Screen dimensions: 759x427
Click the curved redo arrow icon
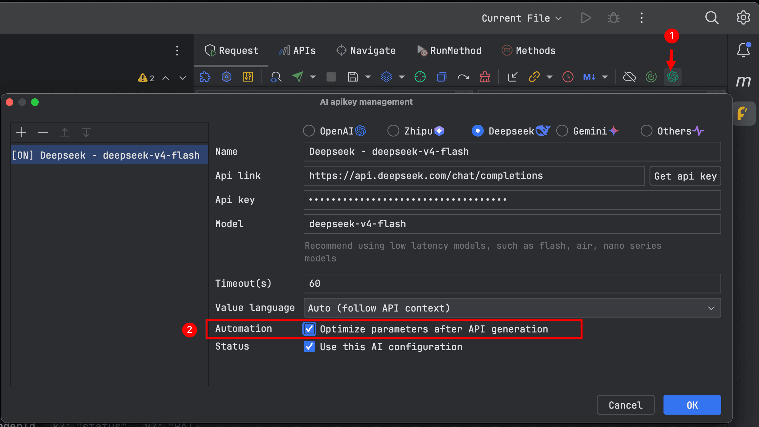click(463, 77)
